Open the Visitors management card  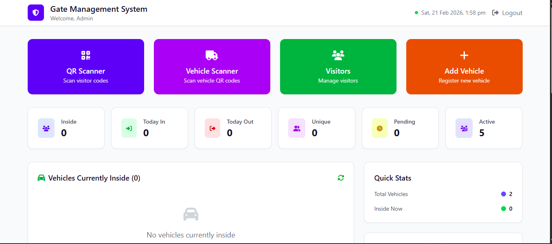pyautogui.click(x=338, y=67)
